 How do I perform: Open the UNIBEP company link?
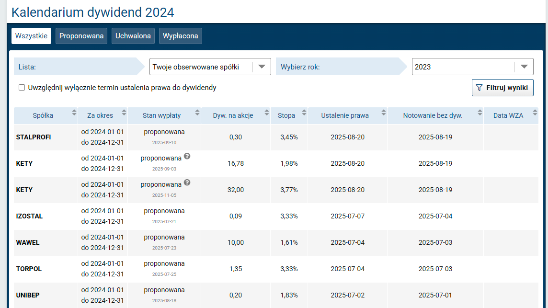28,295
